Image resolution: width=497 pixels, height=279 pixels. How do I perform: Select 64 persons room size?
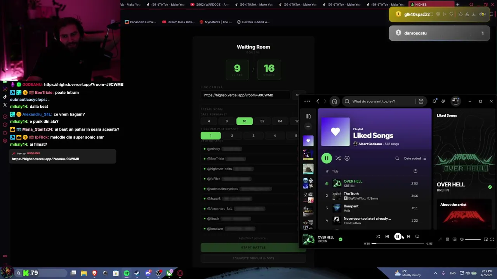coord(280,121)
